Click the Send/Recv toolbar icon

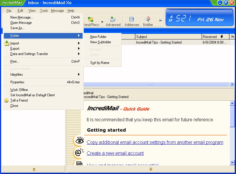tap(91, 19)
